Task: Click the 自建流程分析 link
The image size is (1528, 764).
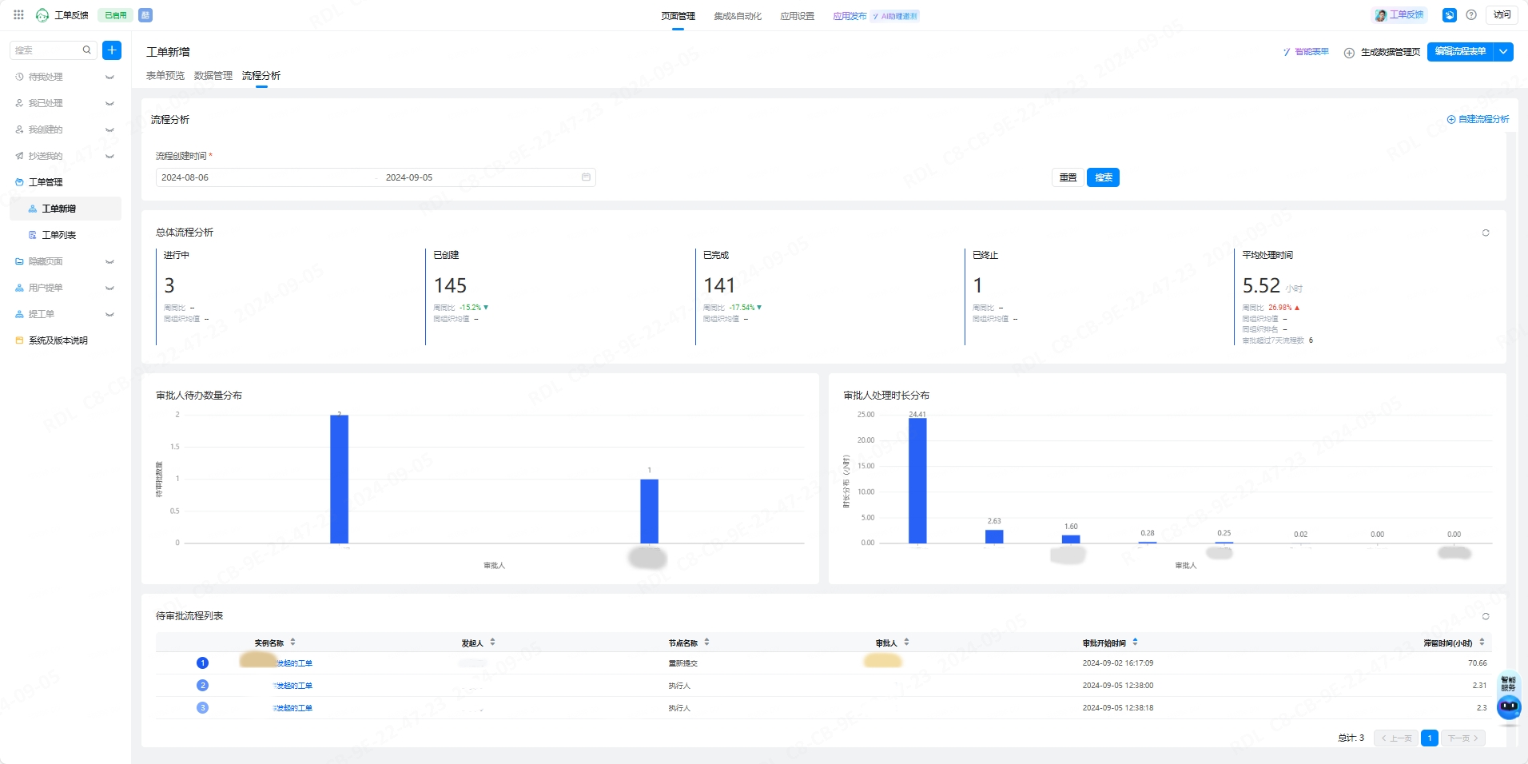Action: [x=1478, y=119]
